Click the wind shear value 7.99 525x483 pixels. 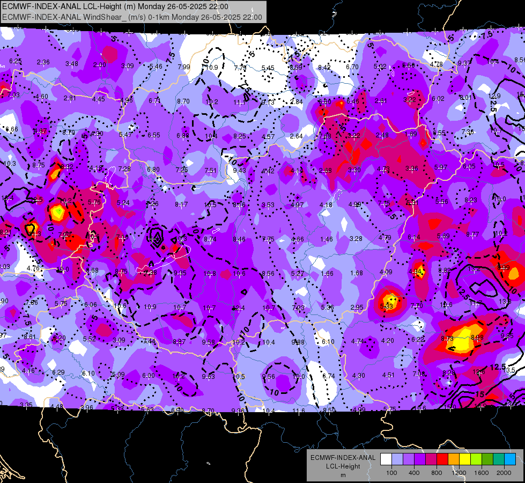[x=184, y=67]
